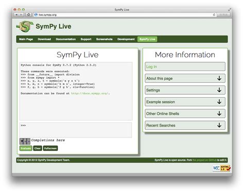Expand Other Online Shells section
This screenshot has height=193, width=244.
(x=185, y=114)
